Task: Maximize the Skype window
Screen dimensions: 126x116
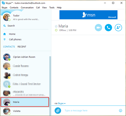Action: point(113,3)
